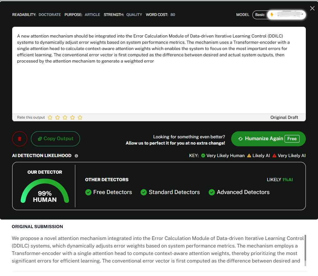318x276 pixels.
Task: Rate the output two stars
Action: (x=57, y=117)
